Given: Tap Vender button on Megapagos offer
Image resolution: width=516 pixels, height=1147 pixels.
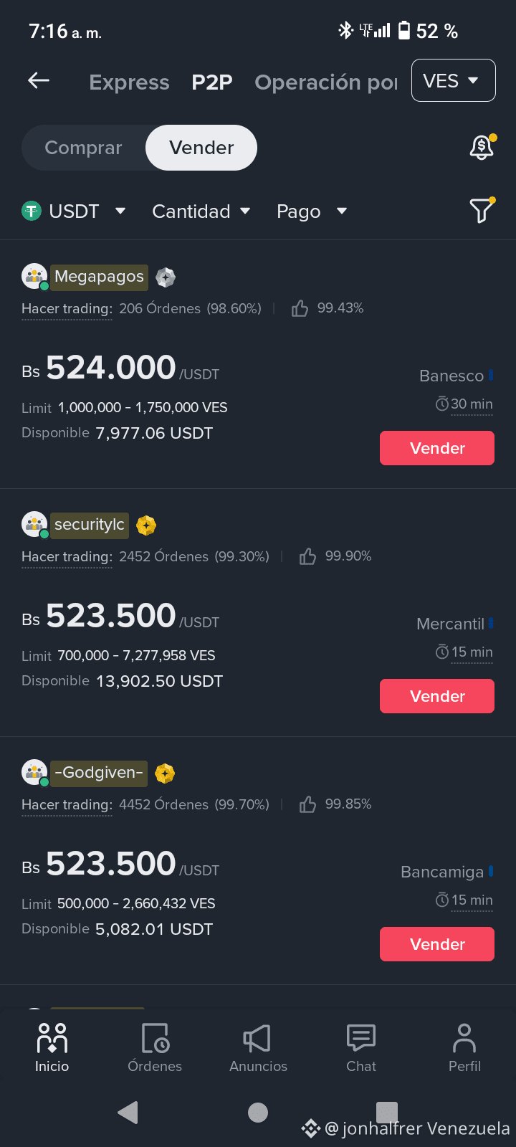Looking at the screenshot, I should coord(437,448).
